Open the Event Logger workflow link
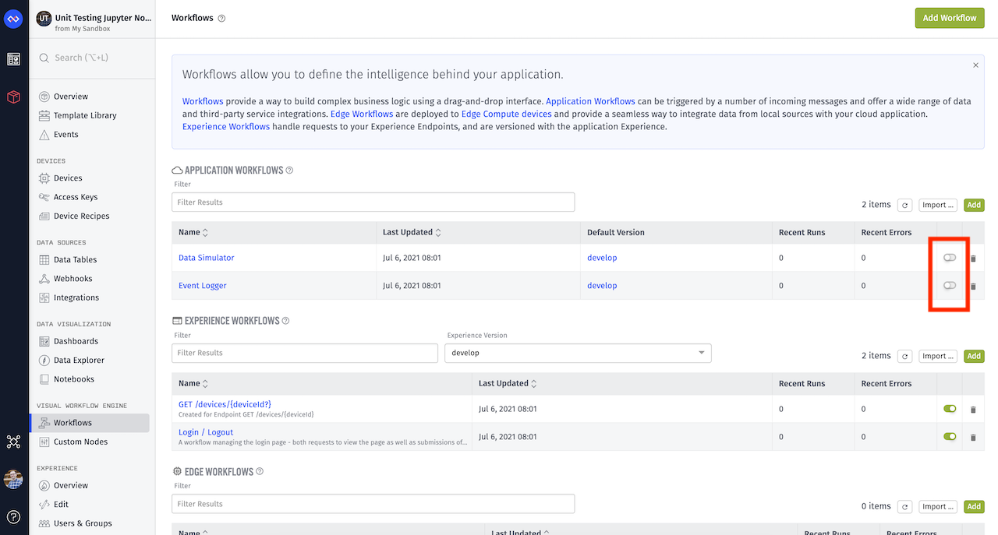This screenshot has width=998, height=535. coord(202,286)
